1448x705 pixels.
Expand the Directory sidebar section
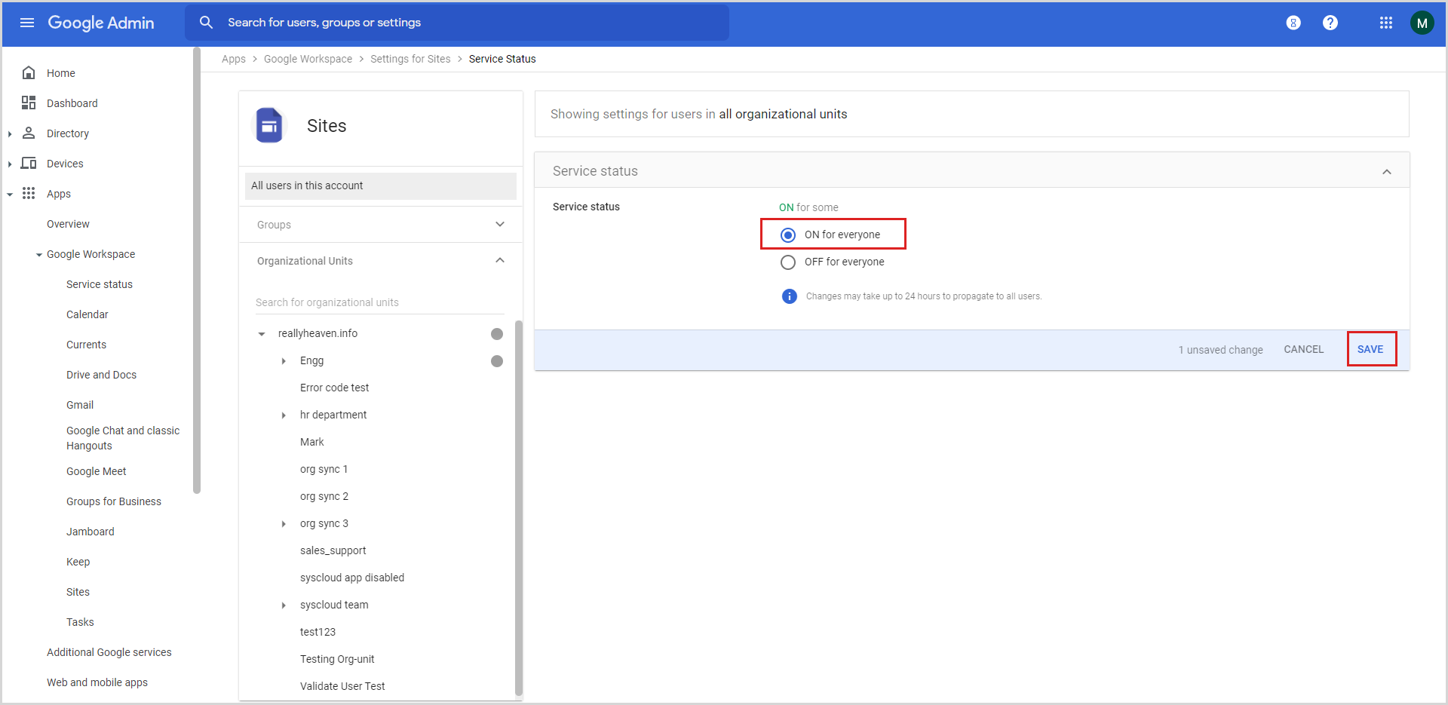(x=10, y=133)
